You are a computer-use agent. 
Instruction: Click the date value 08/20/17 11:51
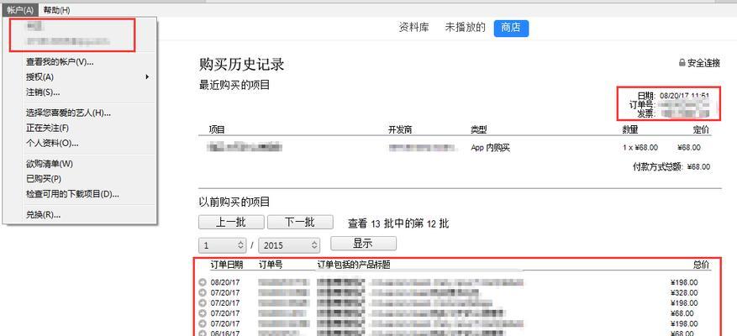coord(684,96)
